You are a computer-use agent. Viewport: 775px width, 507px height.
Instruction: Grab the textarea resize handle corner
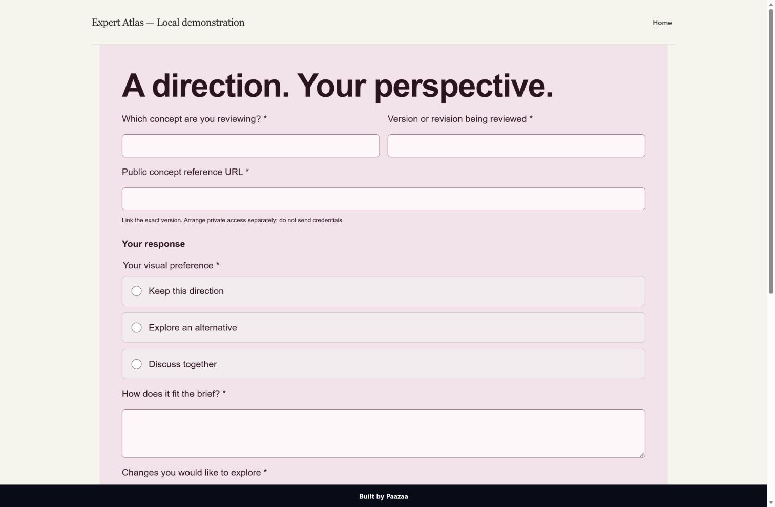coord(642,454)
